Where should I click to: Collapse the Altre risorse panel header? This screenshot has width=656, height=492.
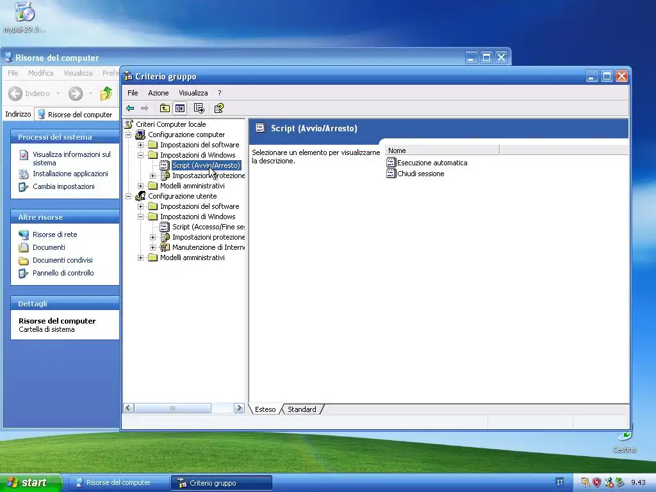point(65,217)
